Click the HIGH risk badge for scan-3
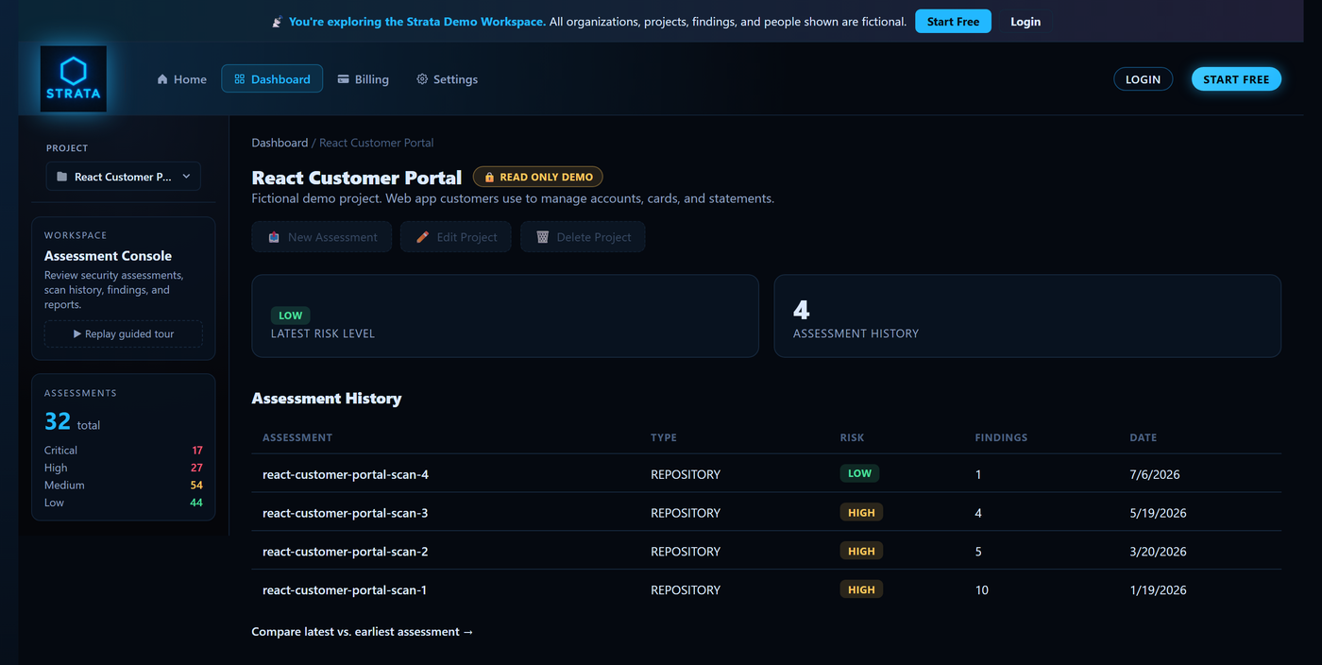1322x665 pixels. (x=861, y=512)
